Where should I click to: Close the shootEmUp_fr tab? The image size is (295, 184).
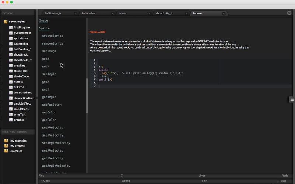[187, 14]
